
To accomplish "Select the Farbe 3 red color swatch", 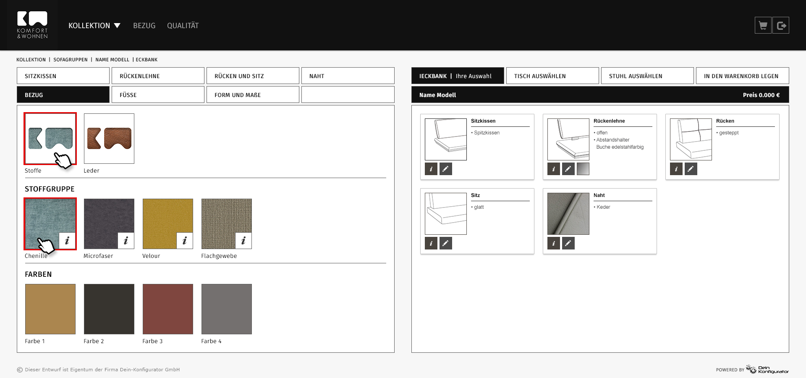I will 168,309.
